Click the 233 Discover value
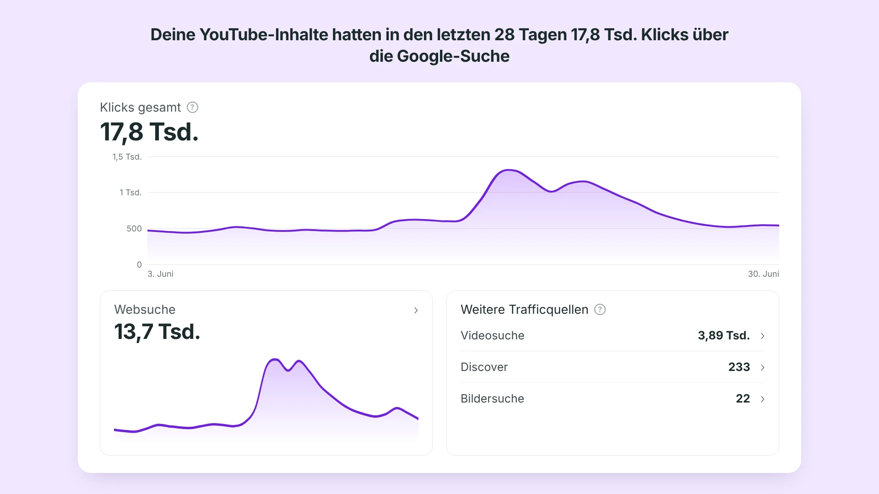879x494 pixels. (739, 367)
